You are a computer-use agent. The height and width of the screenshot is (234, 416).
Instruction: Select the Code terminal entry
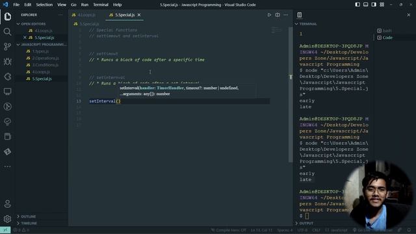385,38
